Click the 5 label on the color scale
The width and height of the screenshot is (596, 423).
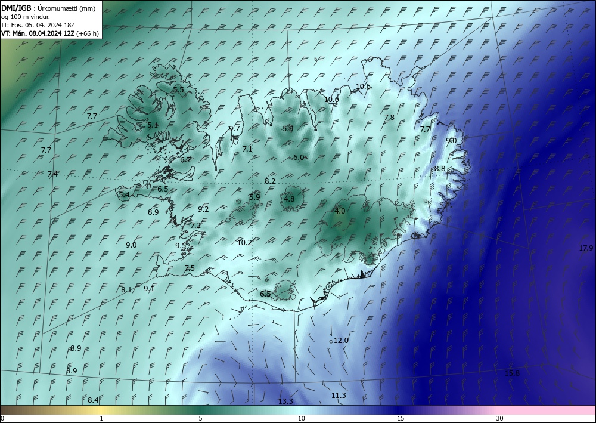click(200, 418)
